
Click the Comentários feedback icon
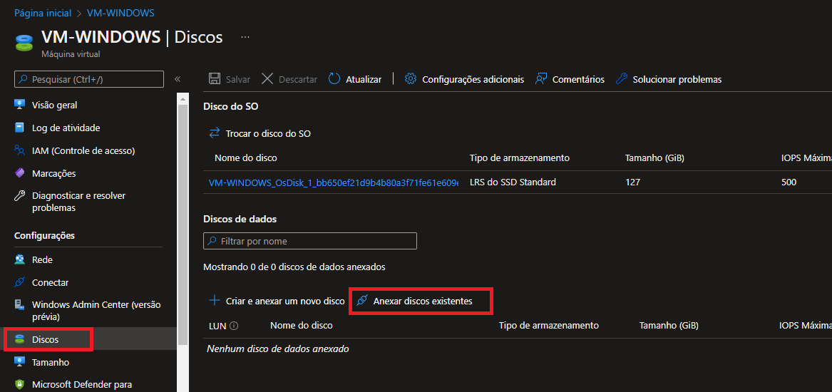[541, 79]
